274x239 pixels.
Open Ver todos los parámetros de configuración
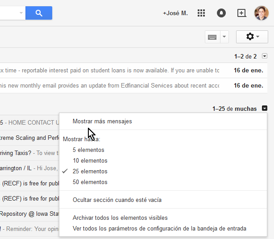click(x=159, y=229)
